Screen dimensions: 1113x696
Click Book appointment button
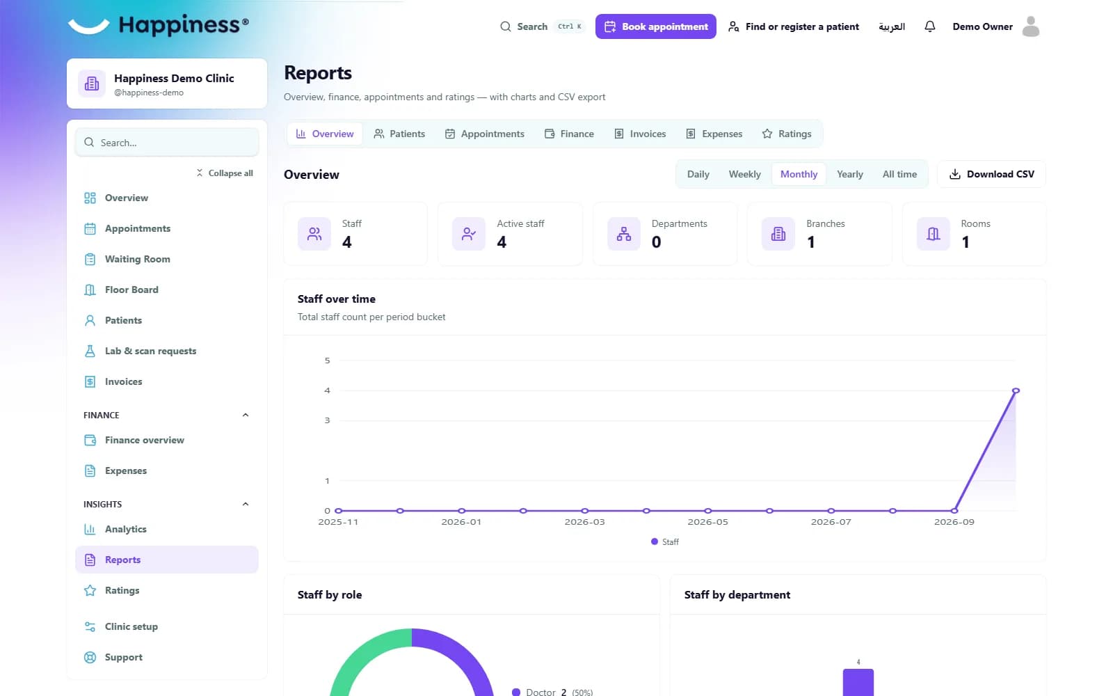[655, 26]
